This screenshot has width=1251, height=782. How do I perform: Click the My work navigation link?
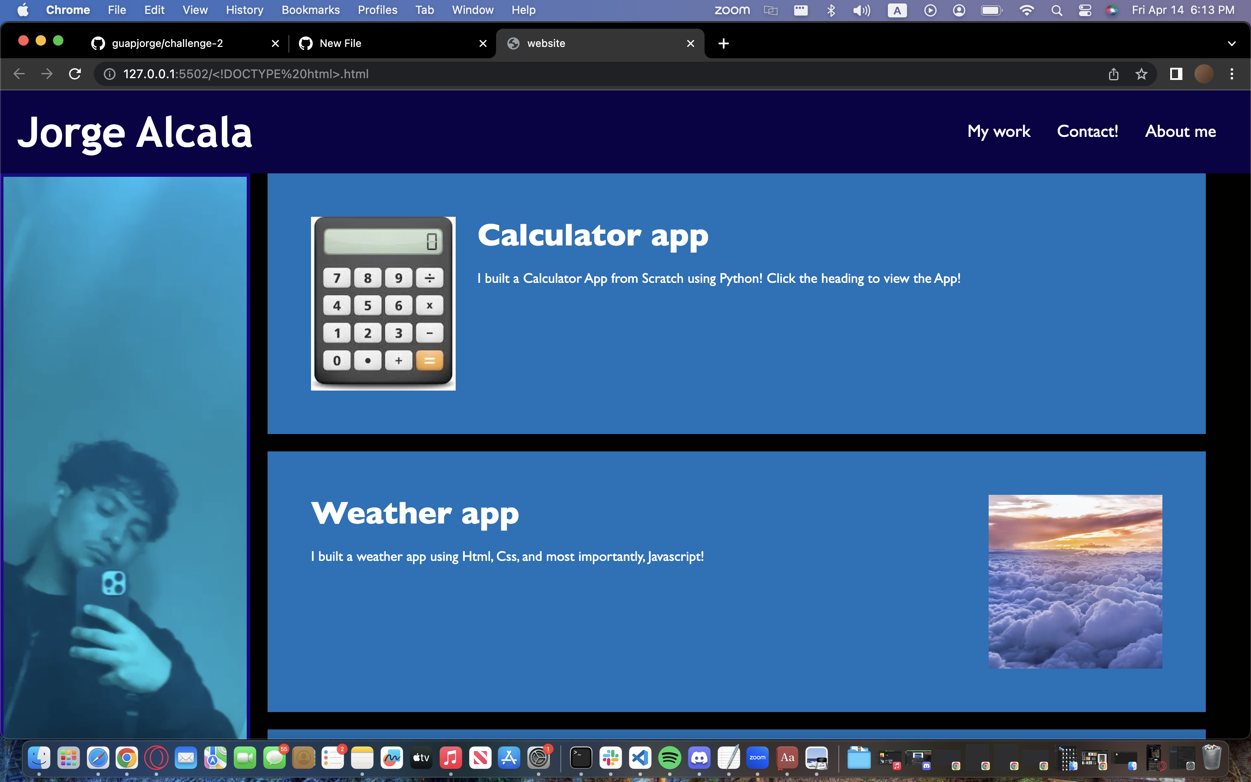(999, 131)
